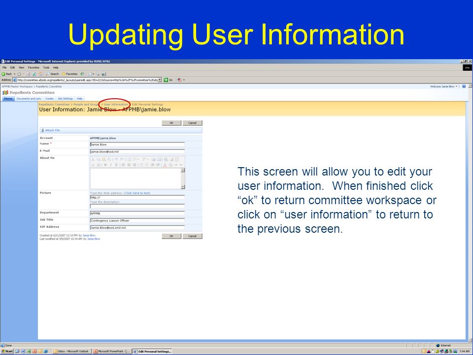This screenshot has height=355, width=473.
Task: Click the Edit Personal Settings taskbar button
Action: 152,352
